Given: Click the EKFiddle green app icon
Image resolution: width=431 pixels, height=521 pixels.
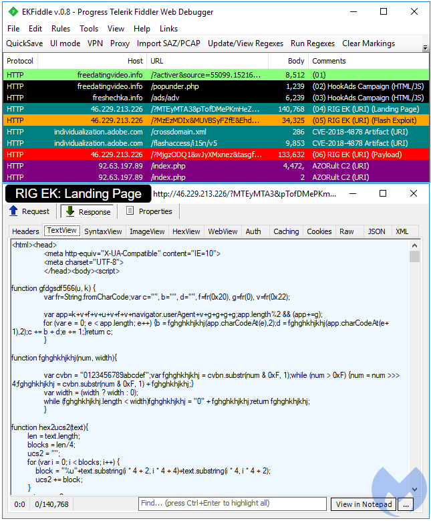Looking at the screenshot, I should pos(13,11).
